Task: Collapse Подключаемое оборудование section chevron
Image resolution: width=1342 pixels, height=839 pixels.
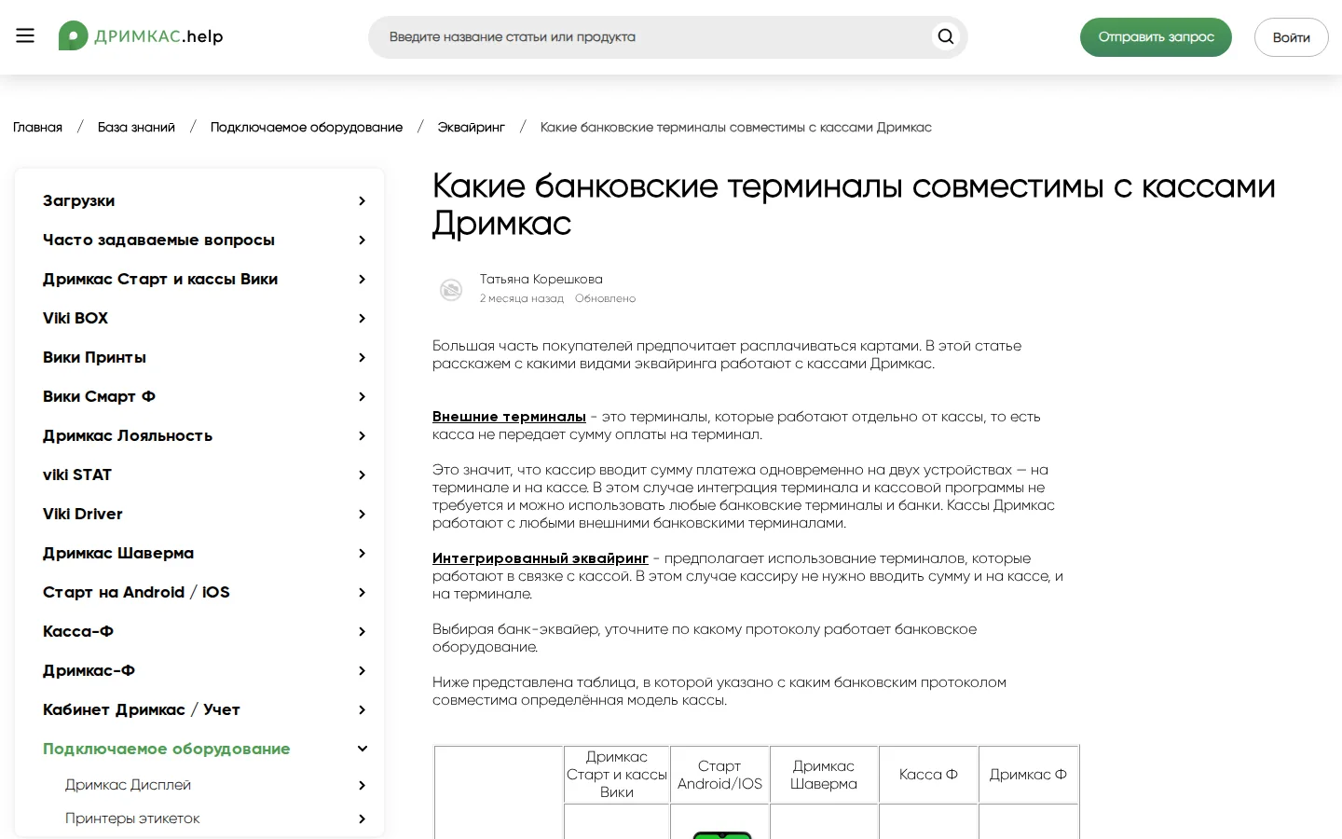Action: tap(362, 749)
